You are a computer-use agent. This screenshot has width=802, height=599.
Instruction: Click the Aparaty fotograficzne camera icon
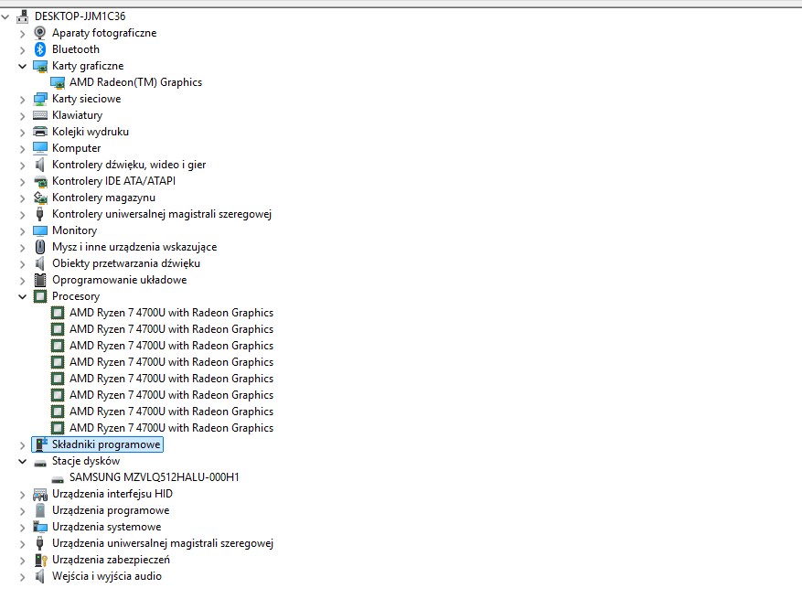[x=40, y=33]
